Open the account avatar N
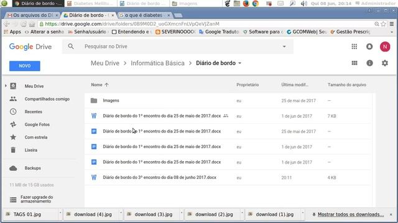Image resolution: width=398 pixels, height=223 pixels. pyautogui.click(x=385, y=46)
